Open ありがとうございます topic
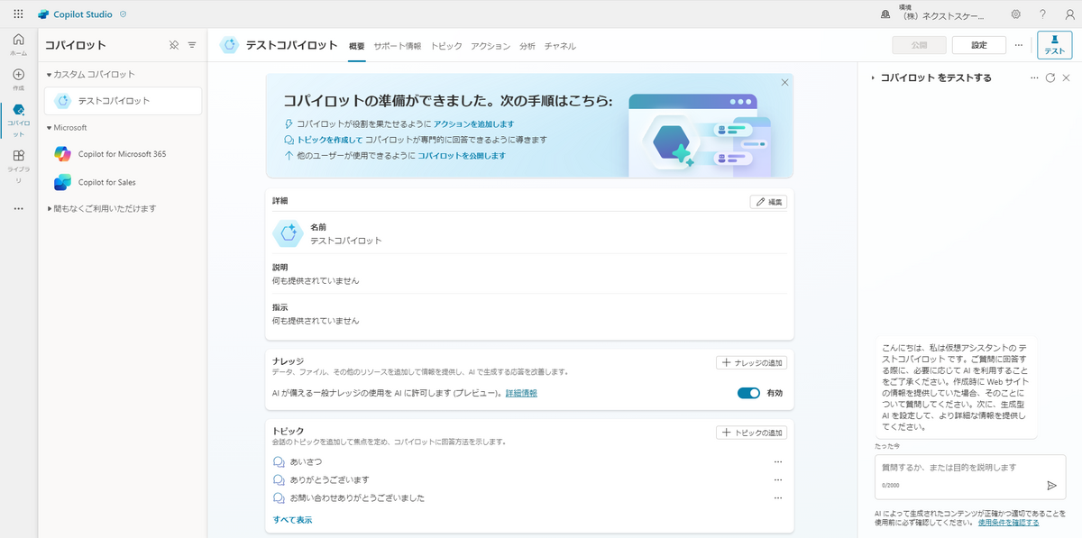Screen dimensions: 1082x538 pos(329,479)
